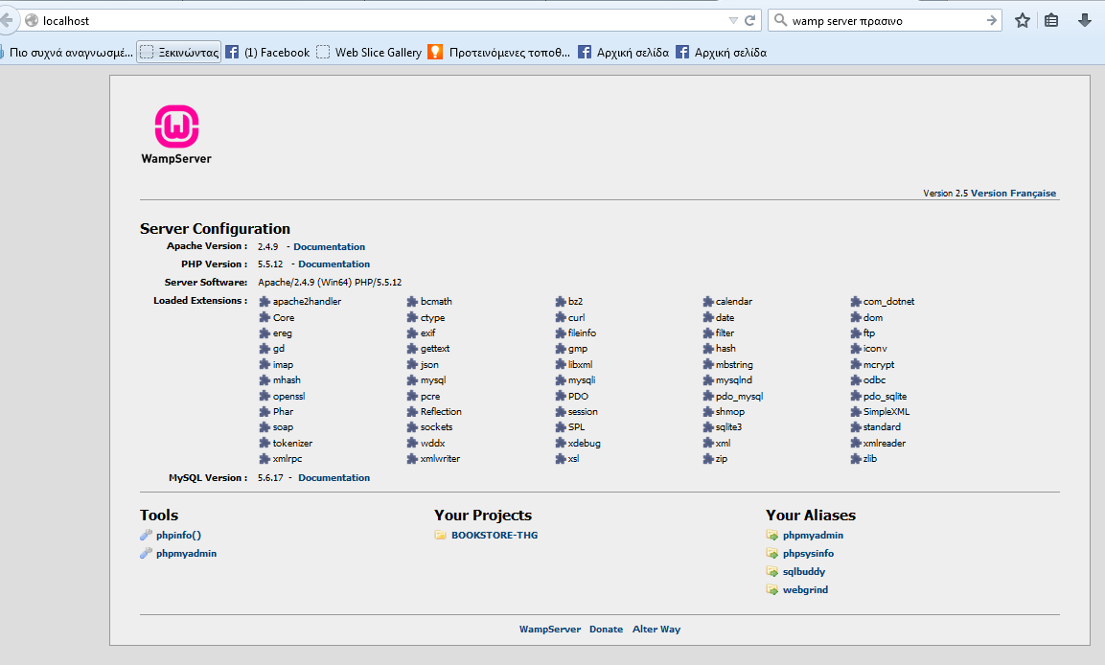Switch to Version Française link
Viewport: 1105px width, 665px height.
pyautogui.click(x=1013, y=193)
